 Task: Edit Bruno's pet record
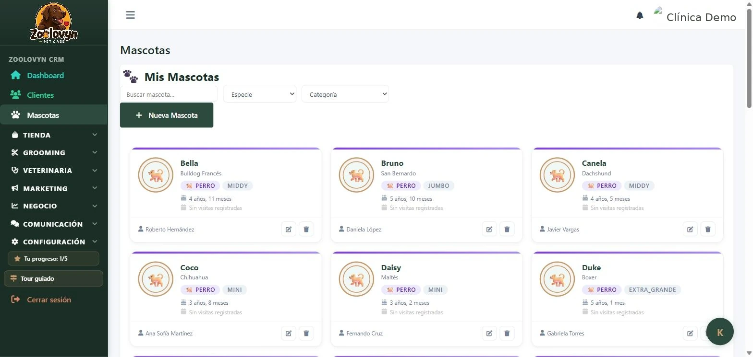[x=489, y=229]
